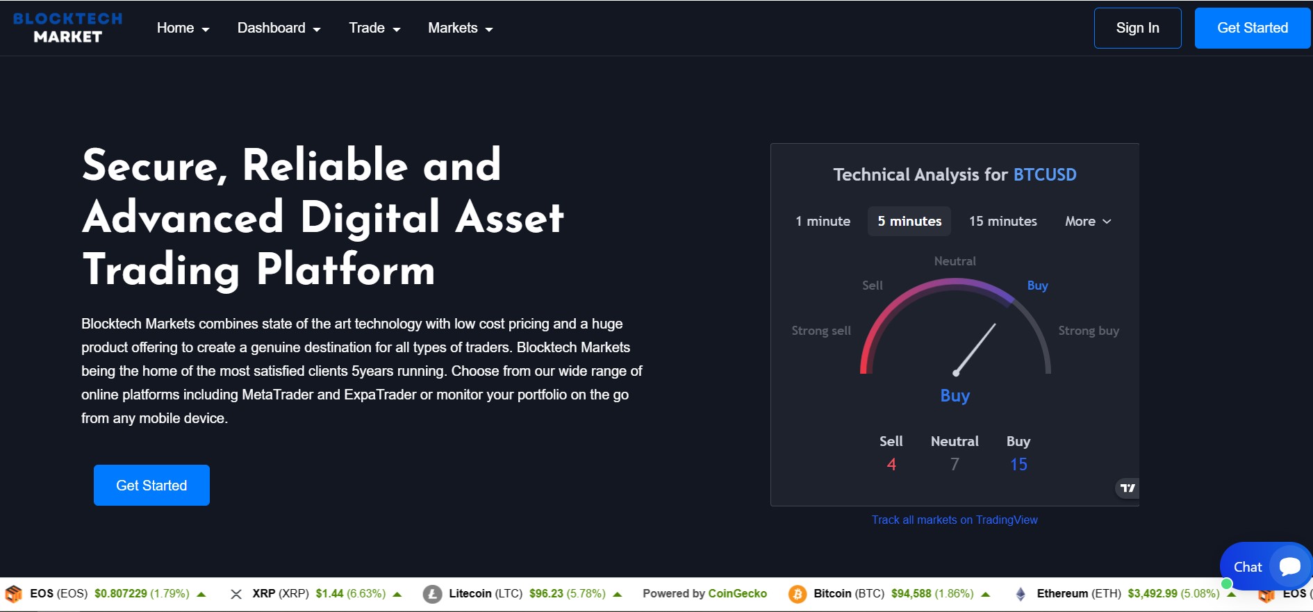Click Ethereum (ETH) ticker name
The image size is (1313, 612).
click(1079, 593)
